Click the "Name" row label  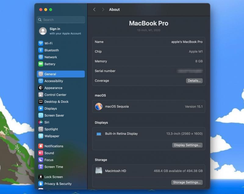click(99, 42)
